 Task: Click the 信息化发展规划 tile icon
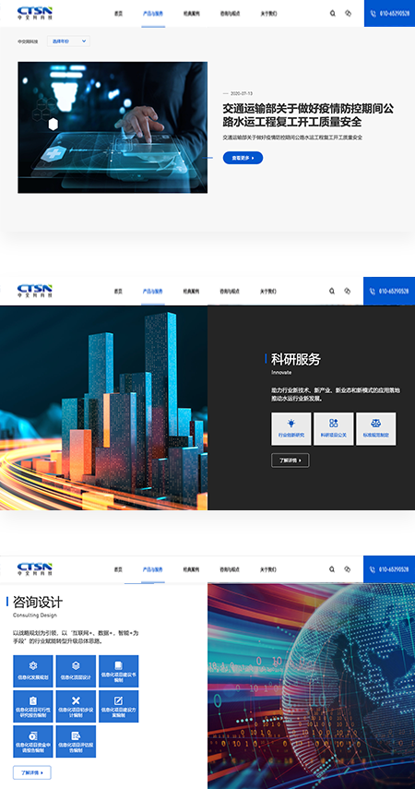pos(33,665)
